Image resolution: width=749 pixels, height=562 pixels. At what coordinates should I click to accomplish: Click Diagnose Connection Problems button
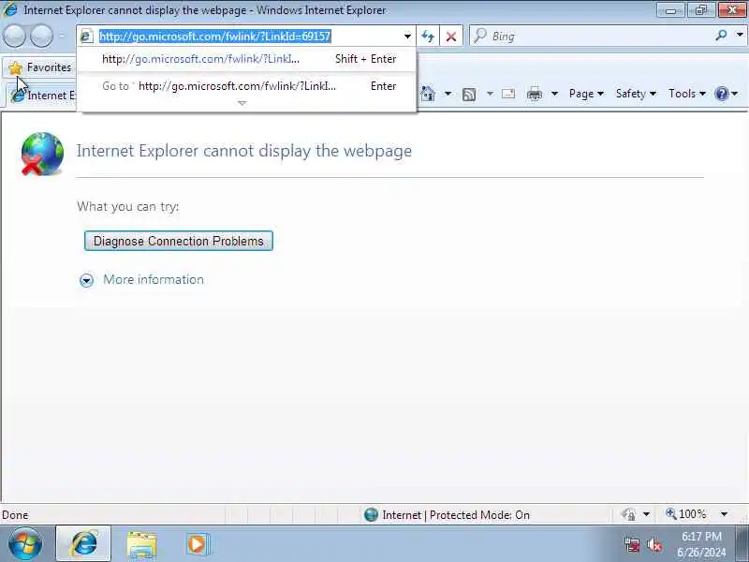(179, 241)
